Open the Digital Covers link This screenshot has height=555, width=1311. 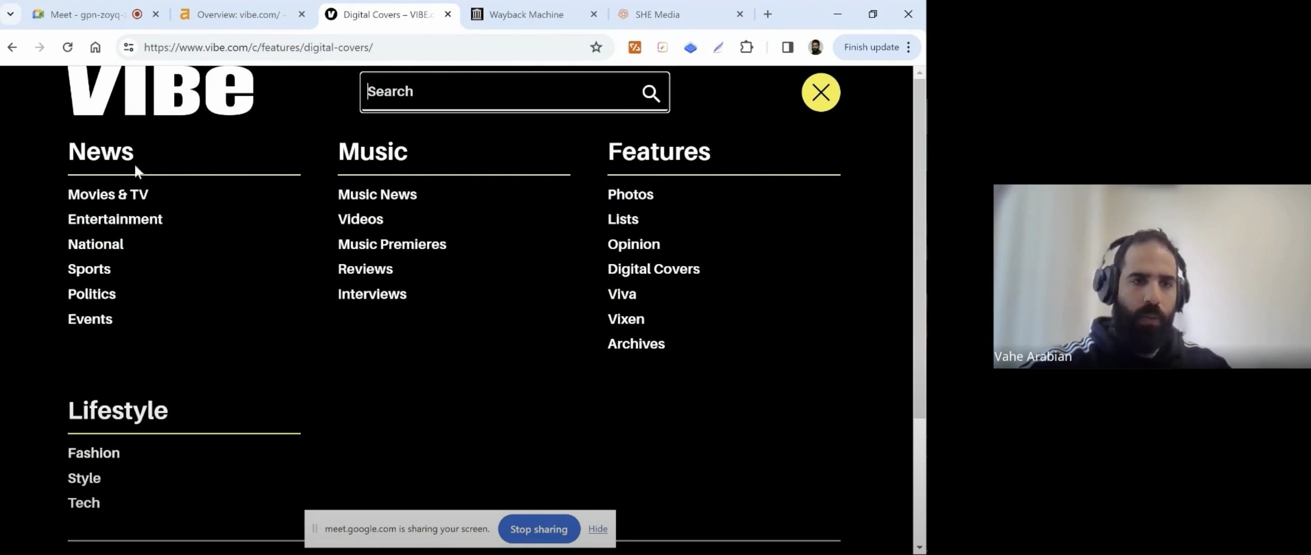[653, 269]
